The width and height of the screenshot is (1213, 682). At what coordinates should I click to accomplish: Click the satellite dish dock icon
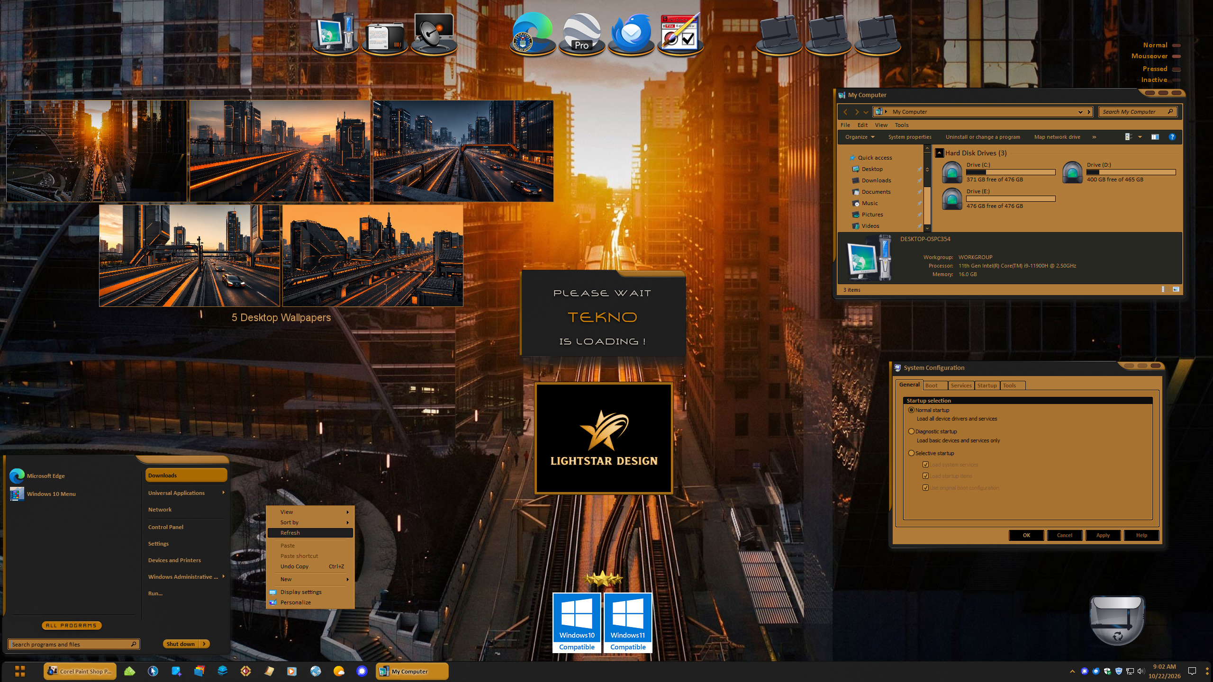[434, 33]
